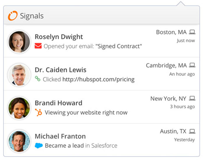Click the "Yesterday" timestamp on Michael Franton
204x160 pixels.
184,140
